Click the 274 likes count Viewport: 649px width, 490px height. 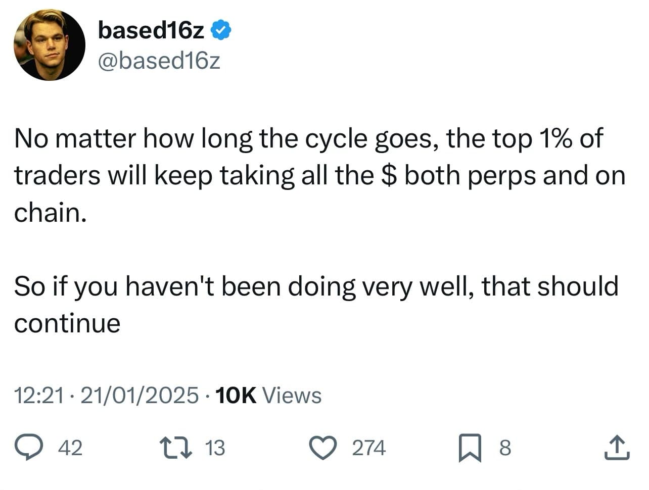368,448
